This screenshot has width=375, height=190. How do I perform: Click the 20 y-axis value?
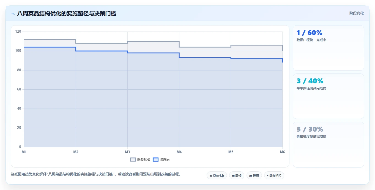(19, 128)
